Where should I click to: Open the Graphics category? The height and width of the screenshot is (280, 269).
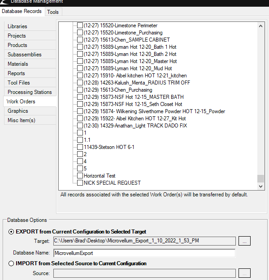click(30, 111)
